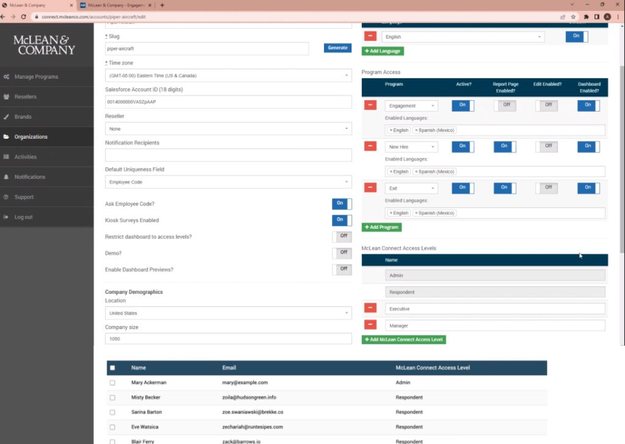625x444 pixels.
Task: Share this page from the address bar
Action: (x=563, y=16)
